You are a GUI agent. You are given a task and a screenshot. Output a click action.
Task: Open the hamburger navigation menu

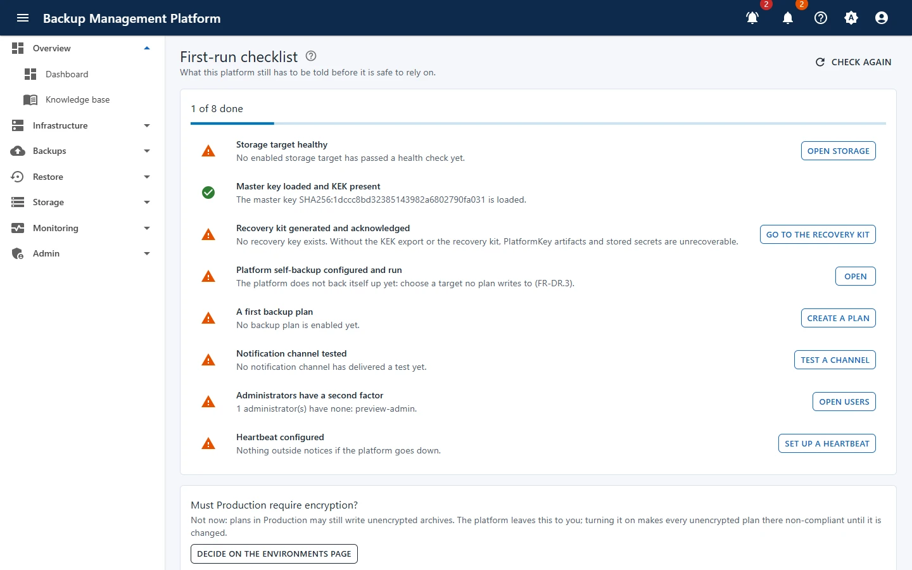point(23,18)
